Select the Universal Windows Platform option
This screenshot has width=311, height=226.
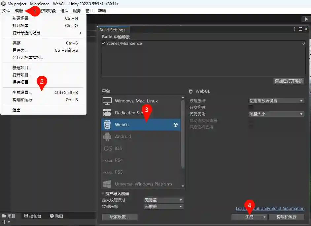pyautogui.click(x=142, y=184)
